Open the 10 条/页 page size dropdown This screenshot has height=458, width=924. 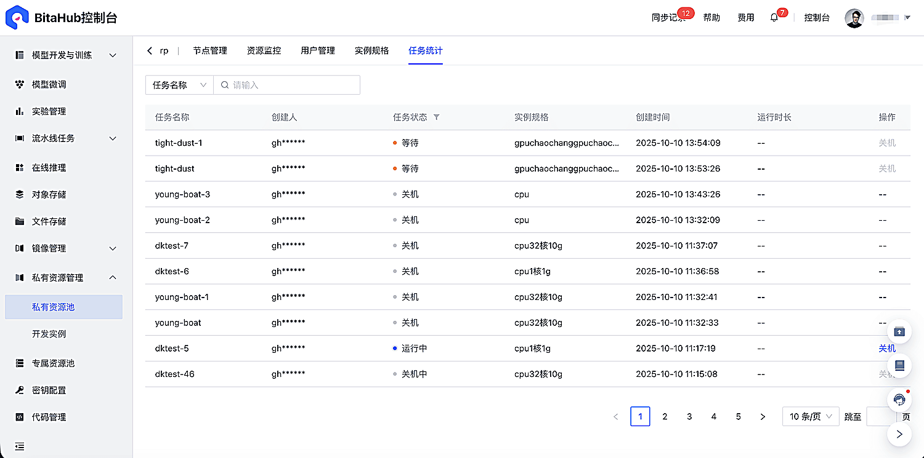tap(811, 416)
